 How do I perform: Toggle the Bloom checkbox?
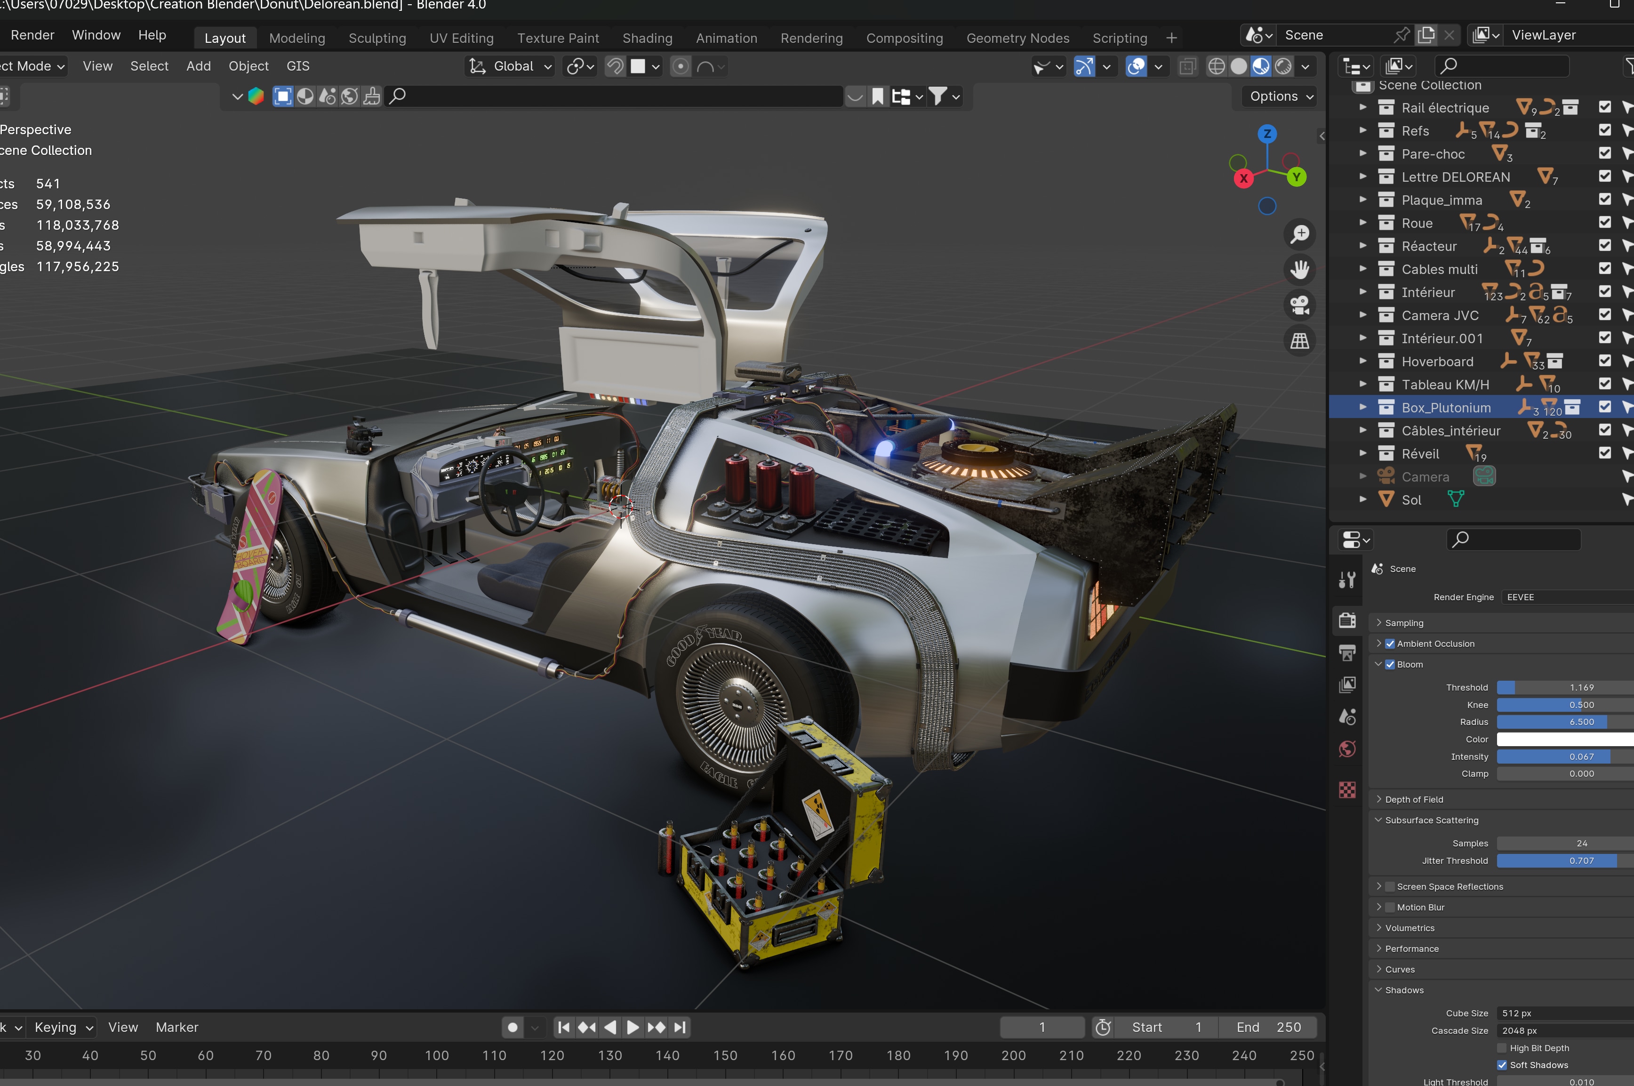coord(1390,664)
